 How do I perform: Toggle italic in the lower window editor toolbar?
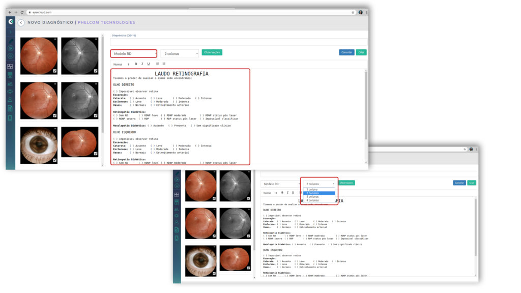pos(288,193)
